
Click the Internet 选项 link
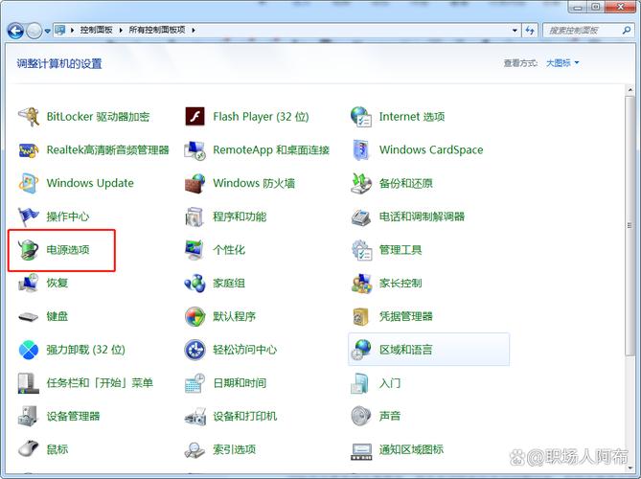point(412,117)
